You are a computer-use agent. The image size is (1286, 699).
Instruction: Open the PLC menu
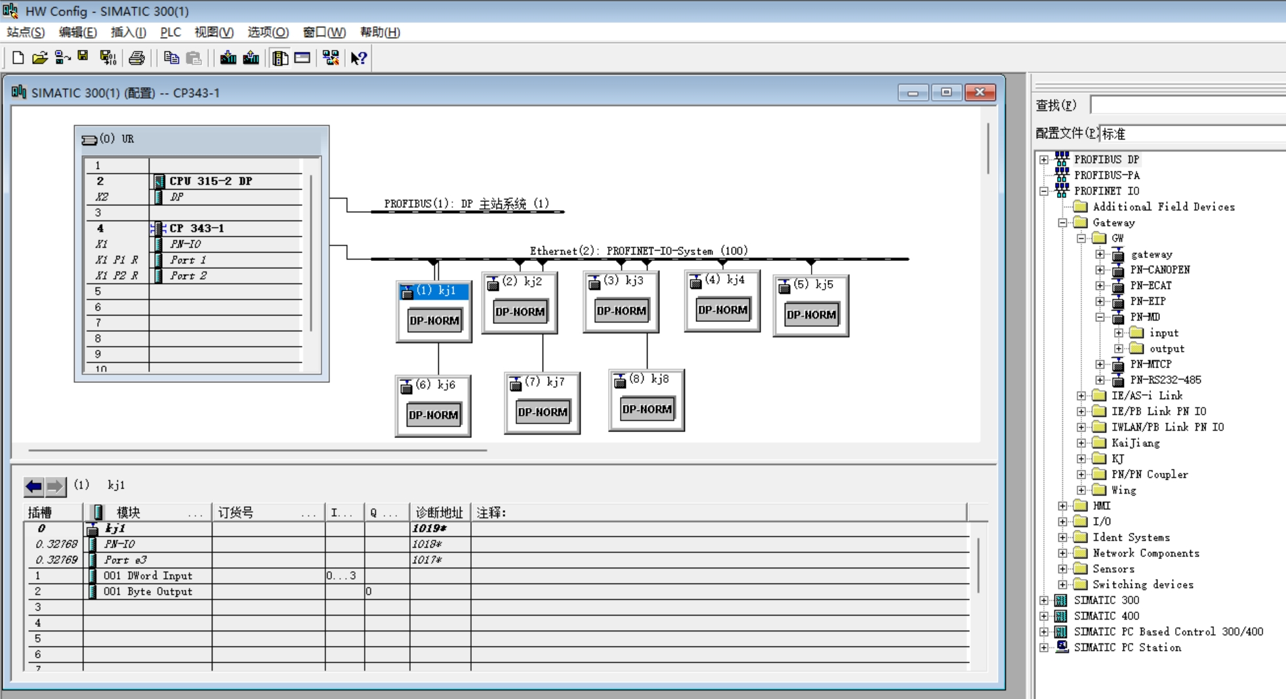[x=171, y=32]
